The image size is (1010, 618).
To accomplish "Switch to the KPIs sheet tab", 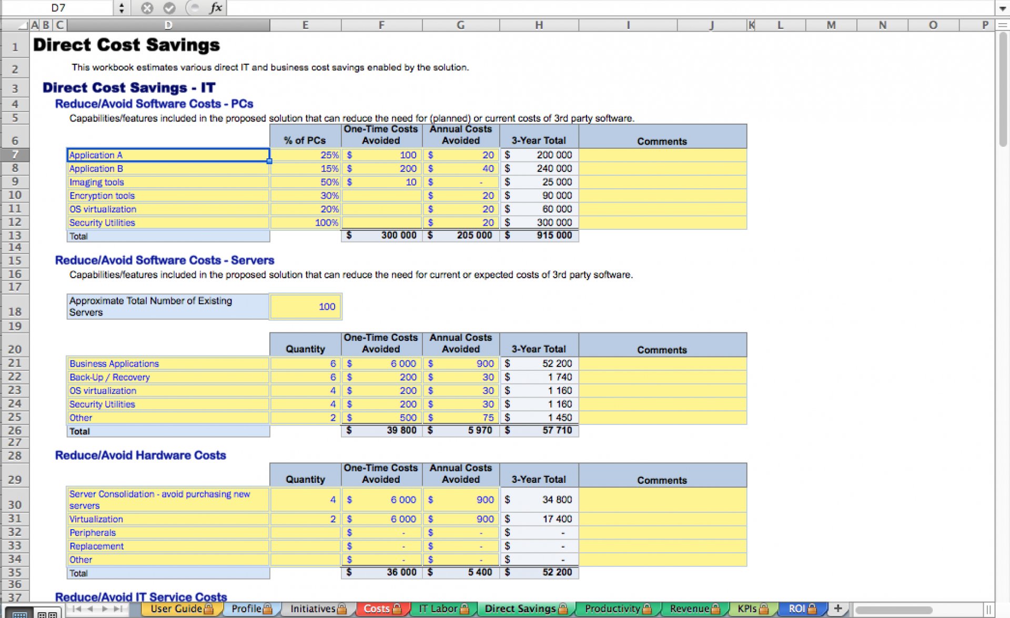I will pyautogui.click(x=752, y=609).
